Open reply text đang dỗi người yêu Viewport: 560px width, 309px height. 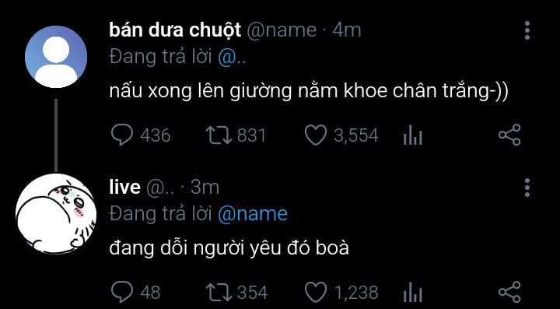point(229,248)
